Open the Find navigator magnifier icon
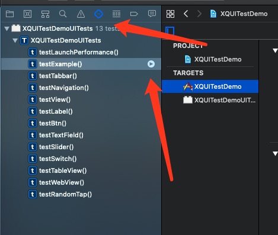 click(x=63, y=14)
